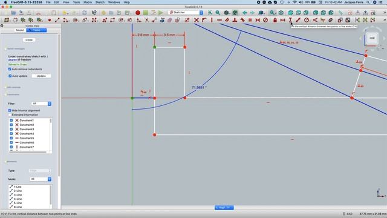387x218 pixels.
Task: Select the line creation tool
Action: click(x=57, y=20)
